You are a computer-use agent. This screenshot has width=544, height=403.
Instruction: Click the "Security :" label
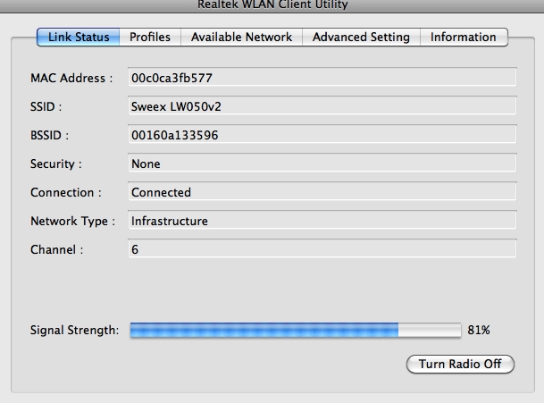[55, 164]
